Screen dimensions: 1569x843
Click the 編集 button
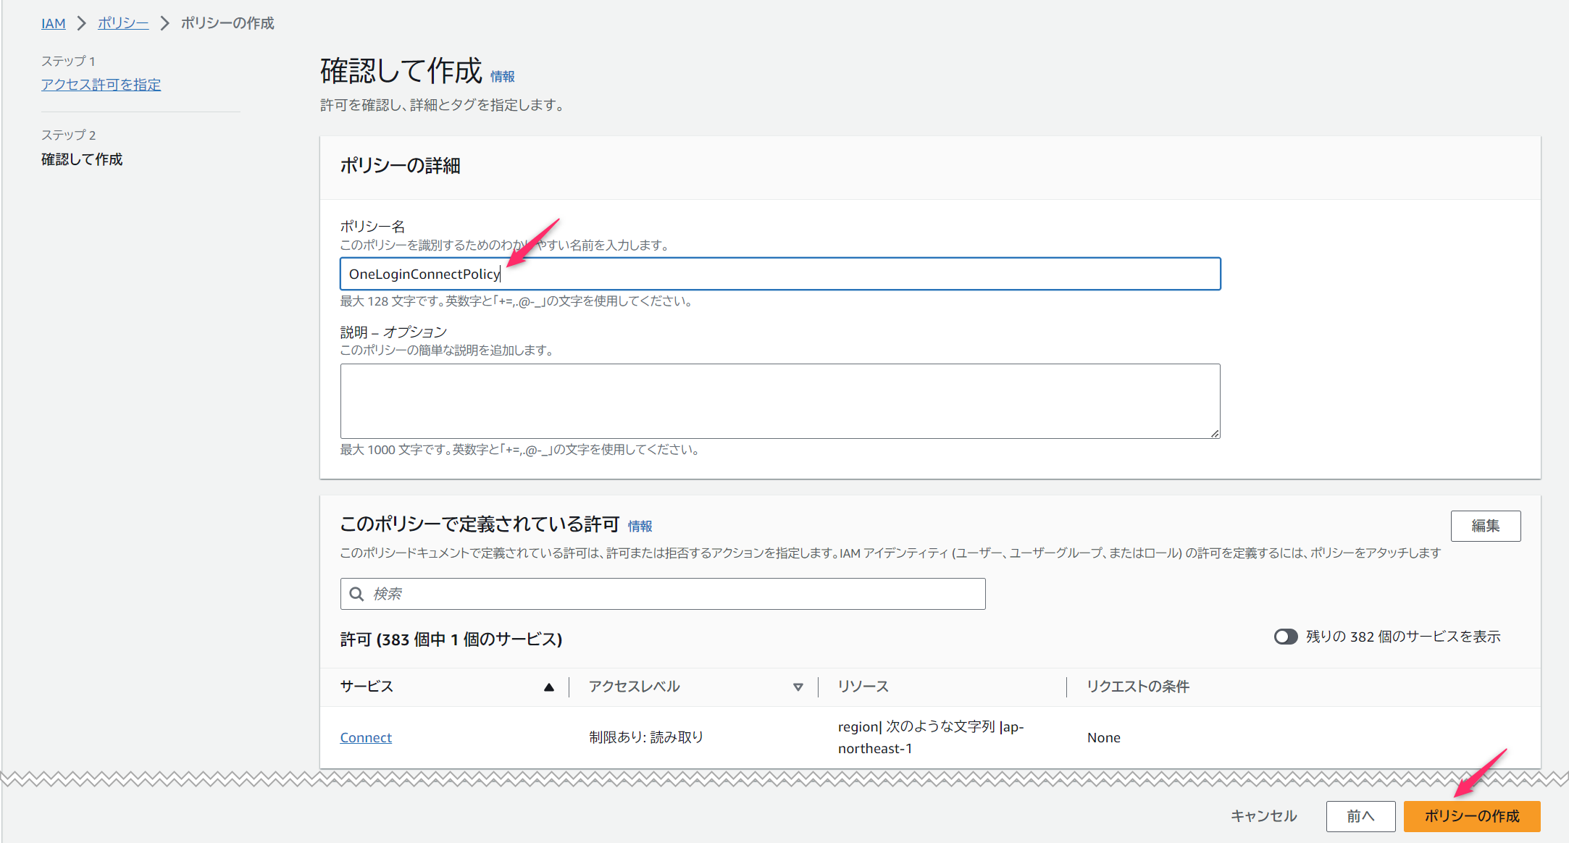pyautogui.click(x=1485, y=526)
